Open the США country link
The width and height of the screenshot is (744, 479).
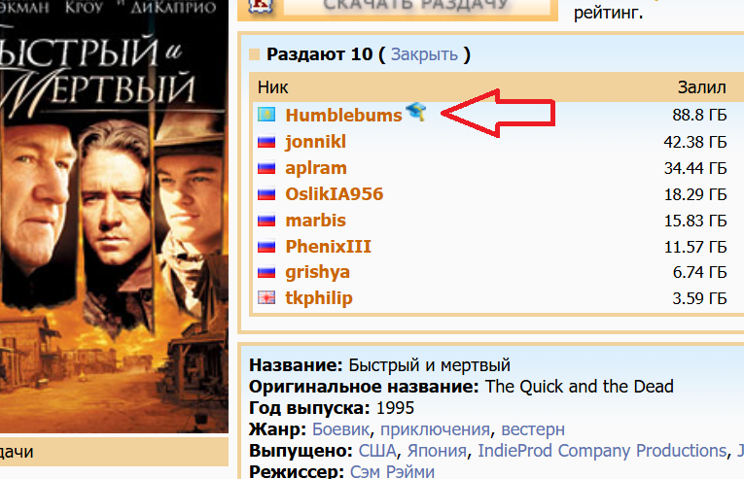pos(376,451)
